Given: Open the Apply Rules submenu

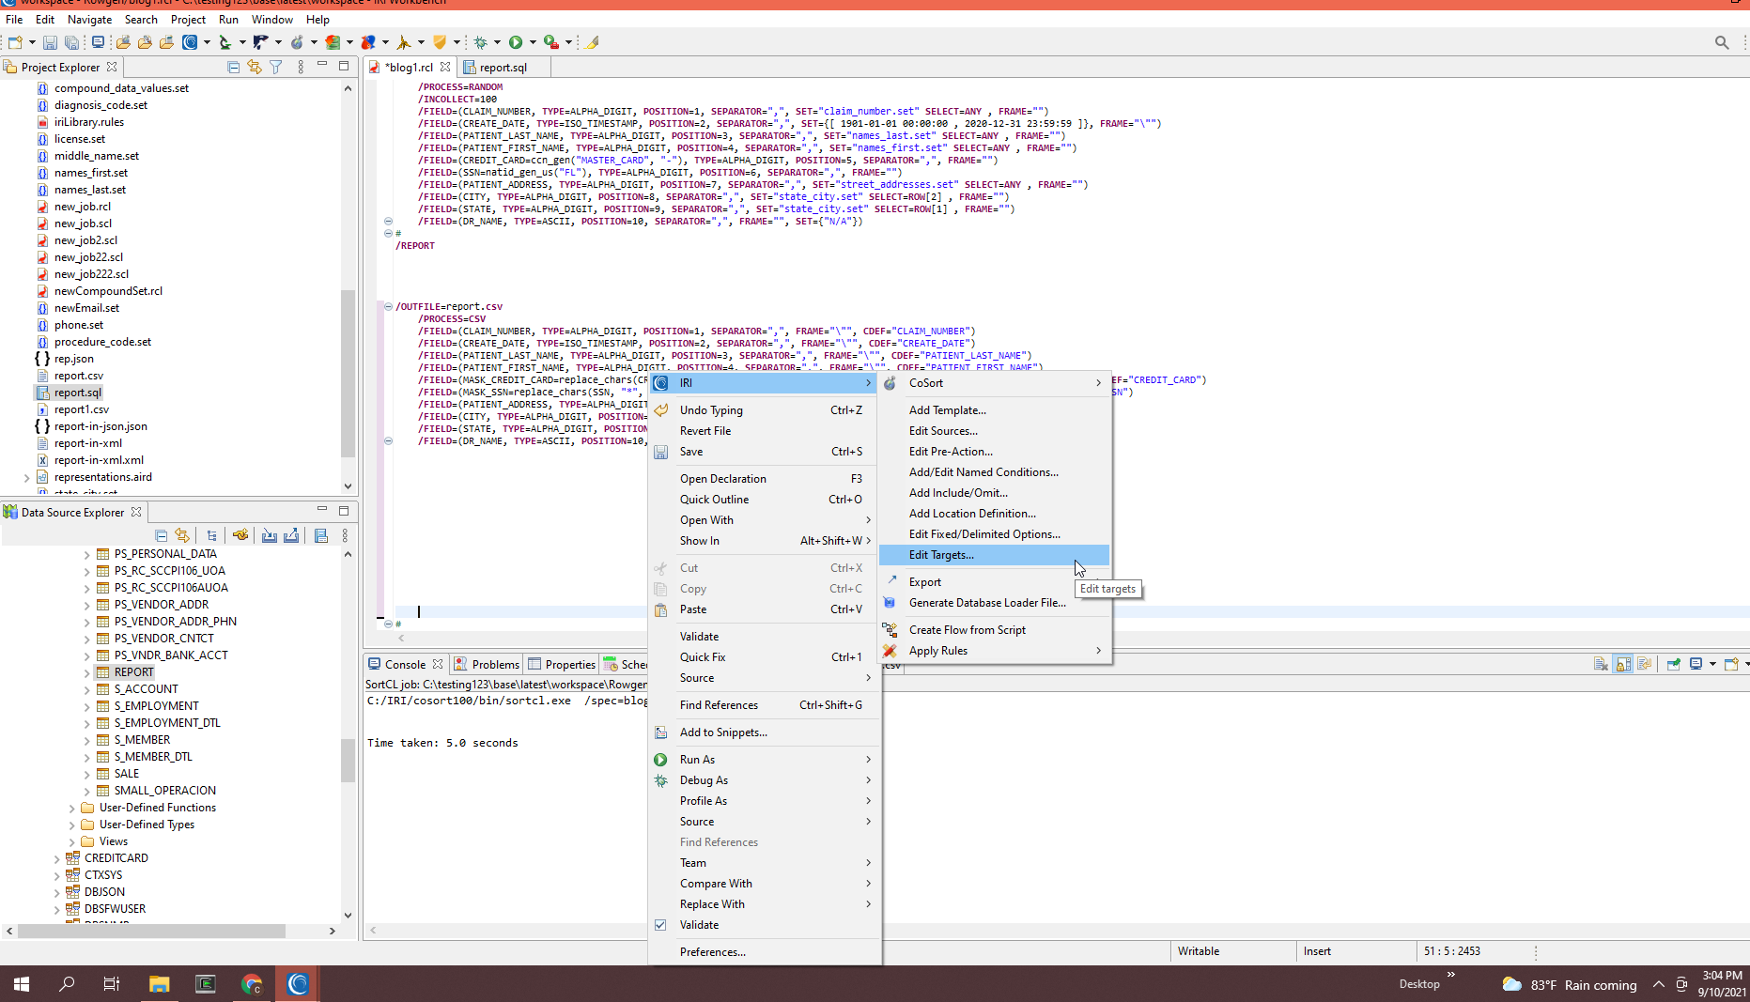Looking at the screenshot, I should tap(995, 651).
